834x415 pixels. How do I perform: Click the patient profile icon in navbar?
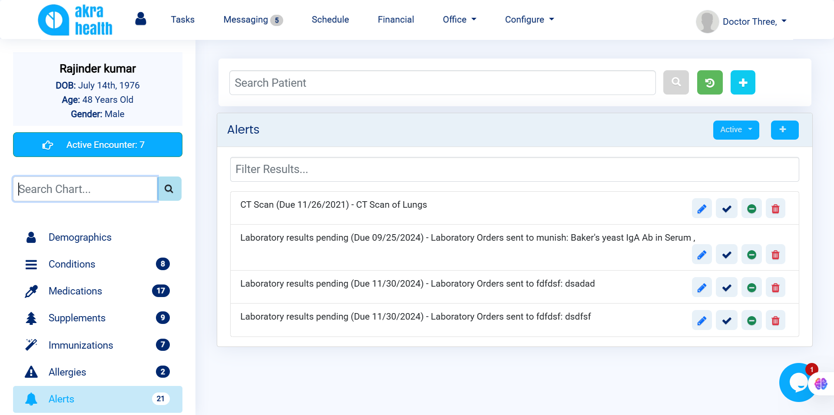point(141,19)
